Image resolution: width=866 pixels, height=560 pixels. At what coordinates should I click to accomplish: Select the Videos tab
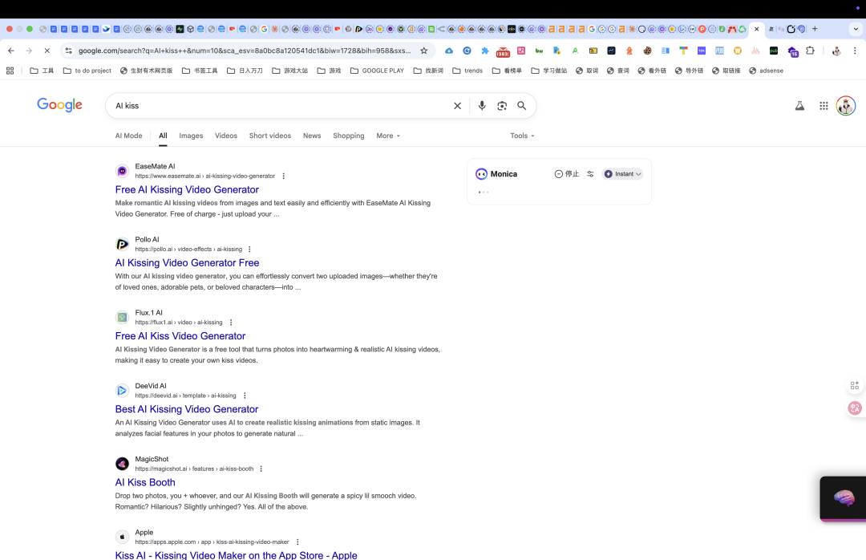click(226, 136)
